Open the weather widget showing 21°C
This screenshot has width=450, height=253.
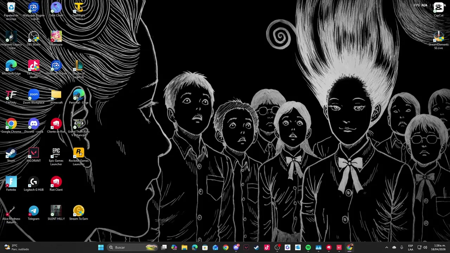[x=16, y=247]
